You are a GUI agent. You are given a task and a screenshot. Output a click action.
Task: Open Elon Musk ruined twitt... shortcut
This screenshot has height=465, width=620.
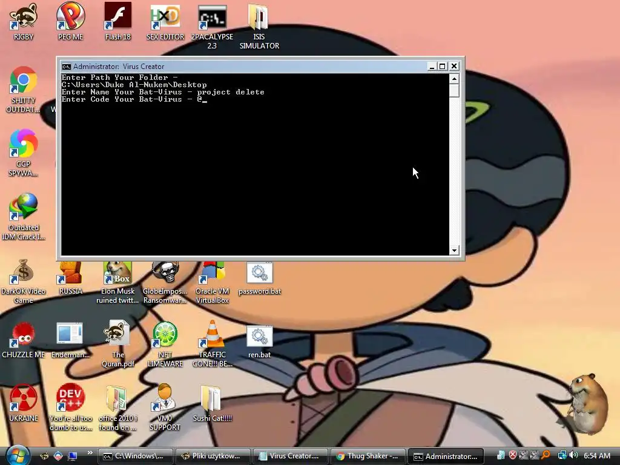(x=117, y=282)
